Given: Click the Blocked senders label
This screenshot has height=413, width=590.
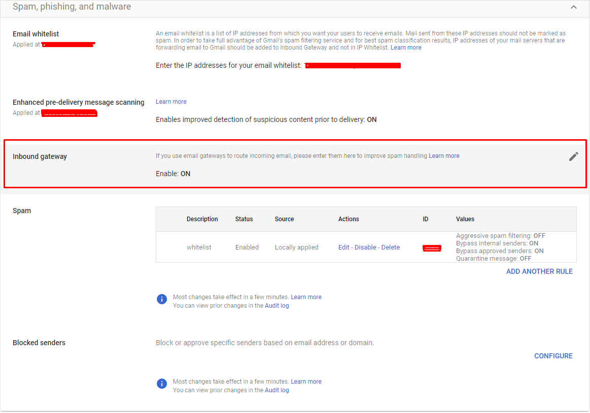Looking at the screenshot, I should pyautogui.click(x=39, y=343).
